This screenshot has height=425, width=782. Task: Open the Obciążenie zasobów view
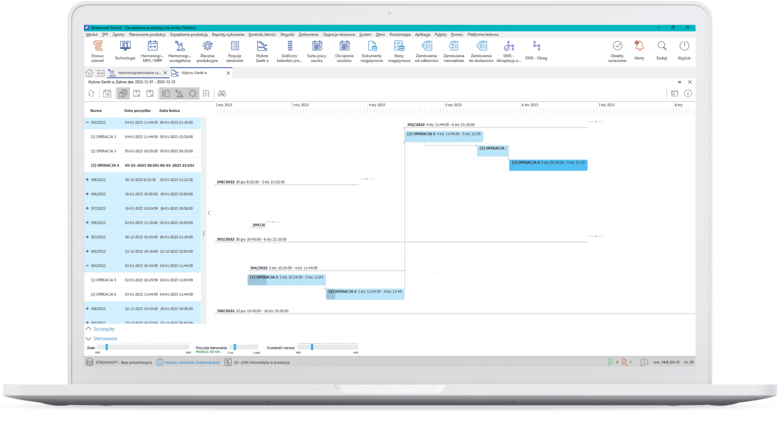[344, 50]
